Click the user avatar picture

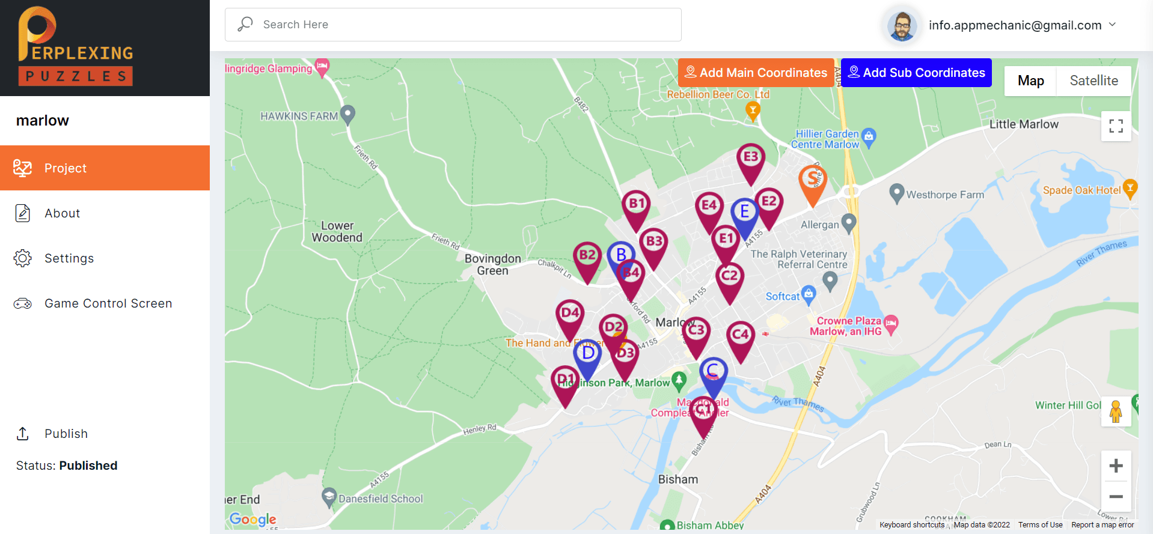coord(902,26)
